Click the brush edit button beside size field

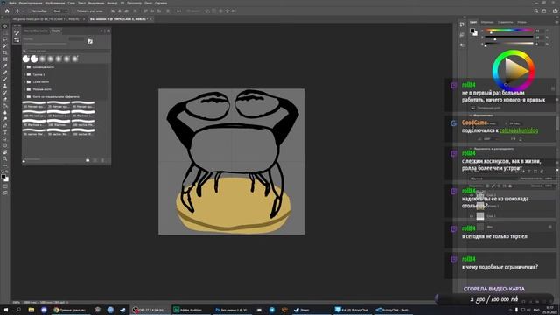(90, 41)
